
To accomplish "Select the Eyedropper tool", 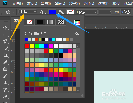I will pyautogui.click(x=5, y=62).
